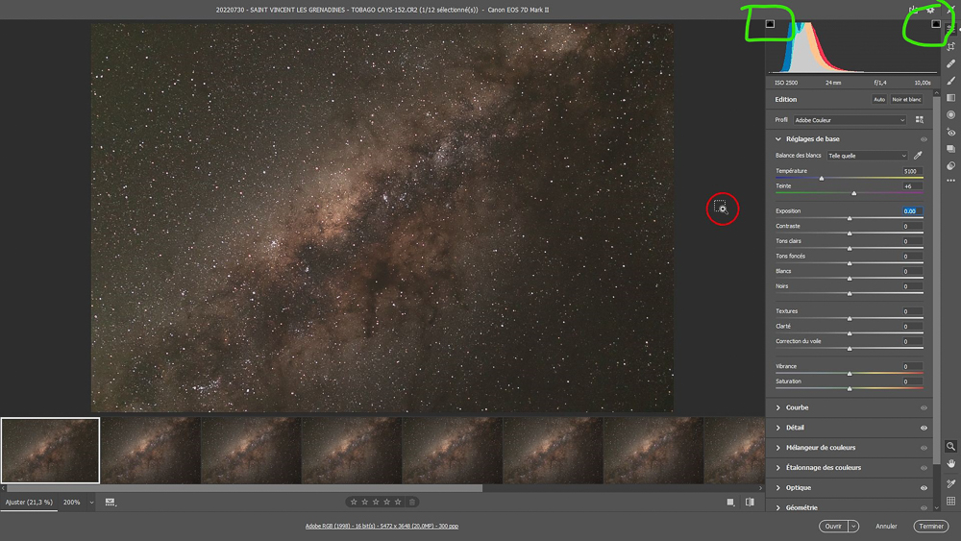This screenshot has height=541, width=961.
Task: Toggle visibility eye for Réglages de base
Action: pos(924,139)
